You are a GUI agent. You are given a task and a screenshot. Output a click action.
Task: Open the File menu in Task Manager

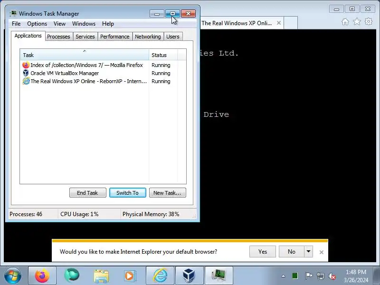[x=16, y=24]
